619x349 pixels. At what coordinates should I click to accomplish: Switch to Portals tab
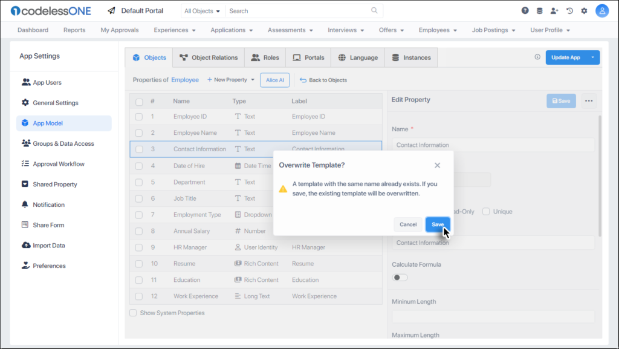[x=308, y=57]
